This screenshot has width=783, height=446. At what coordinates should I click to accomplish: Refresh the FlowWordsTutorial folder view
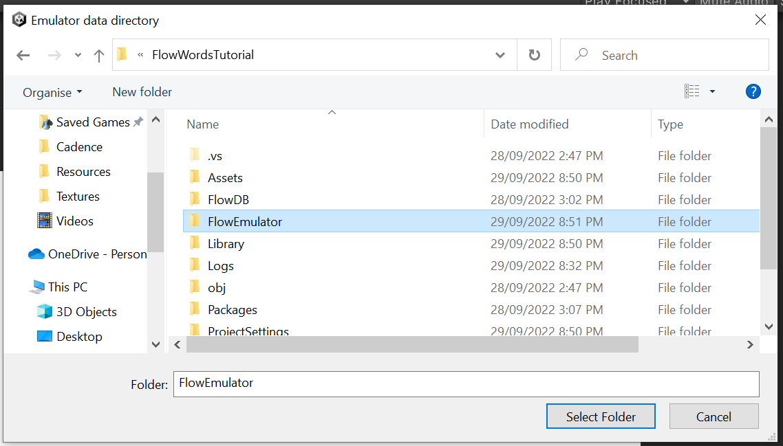pyautogui.click(x=535, y=55)
